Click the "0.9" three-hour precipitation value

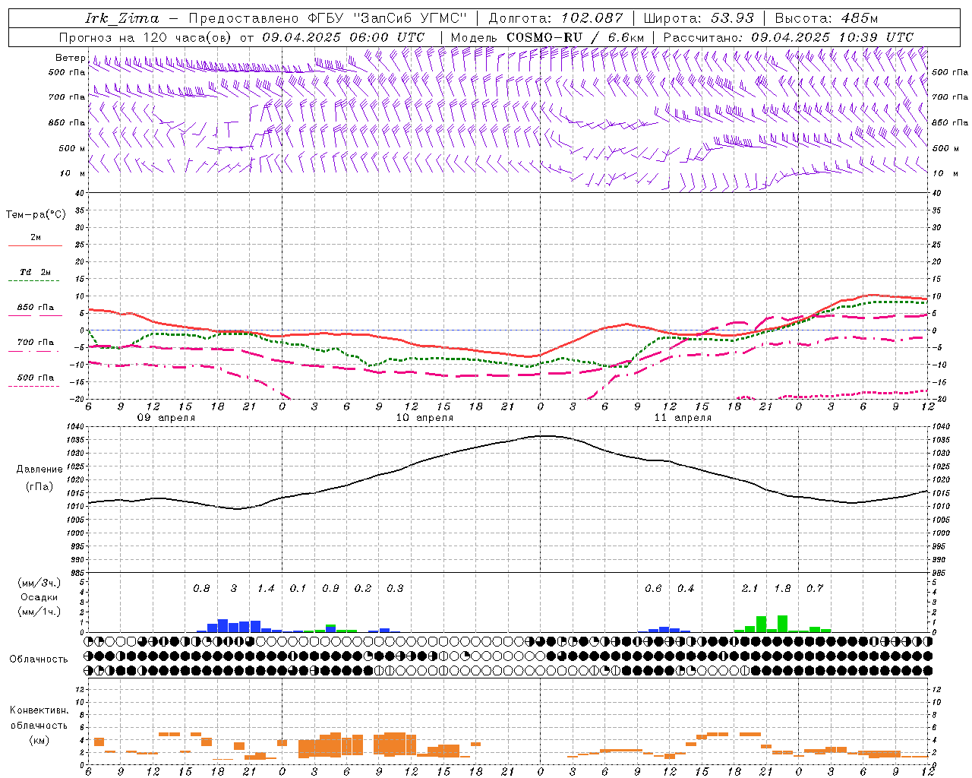pyautogui.click(x=330, y=589)
